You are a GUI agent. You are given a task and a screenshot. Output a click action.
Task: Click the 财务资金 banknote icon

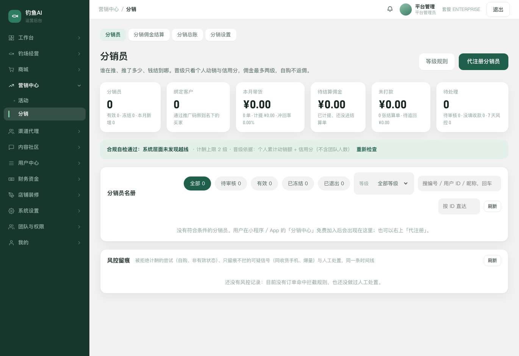11,179
